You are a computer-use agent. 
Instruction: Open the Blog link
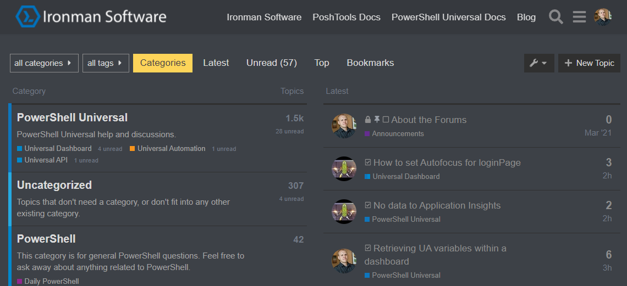pyautogui.click(x=526, y=17)
